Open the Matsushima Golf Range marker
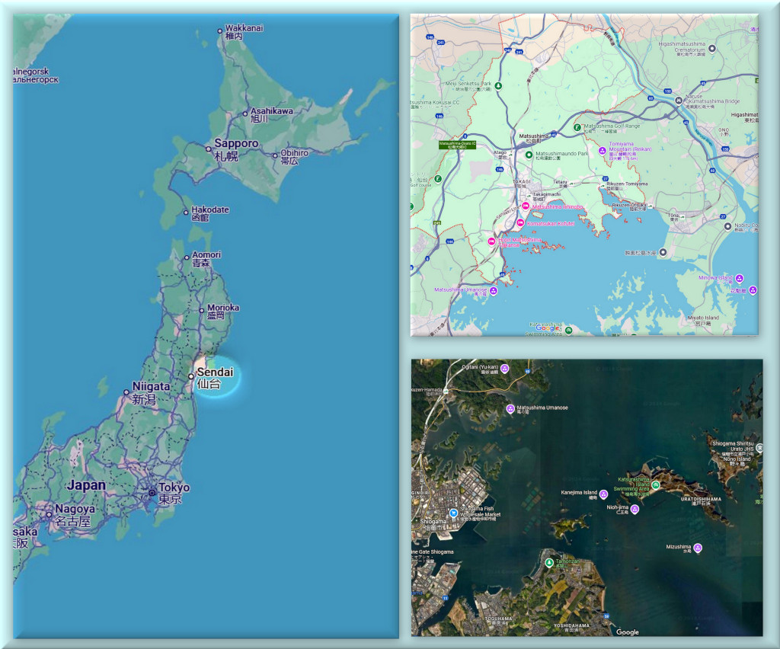Viewport: 780px width, 649px height. (577, 126)
